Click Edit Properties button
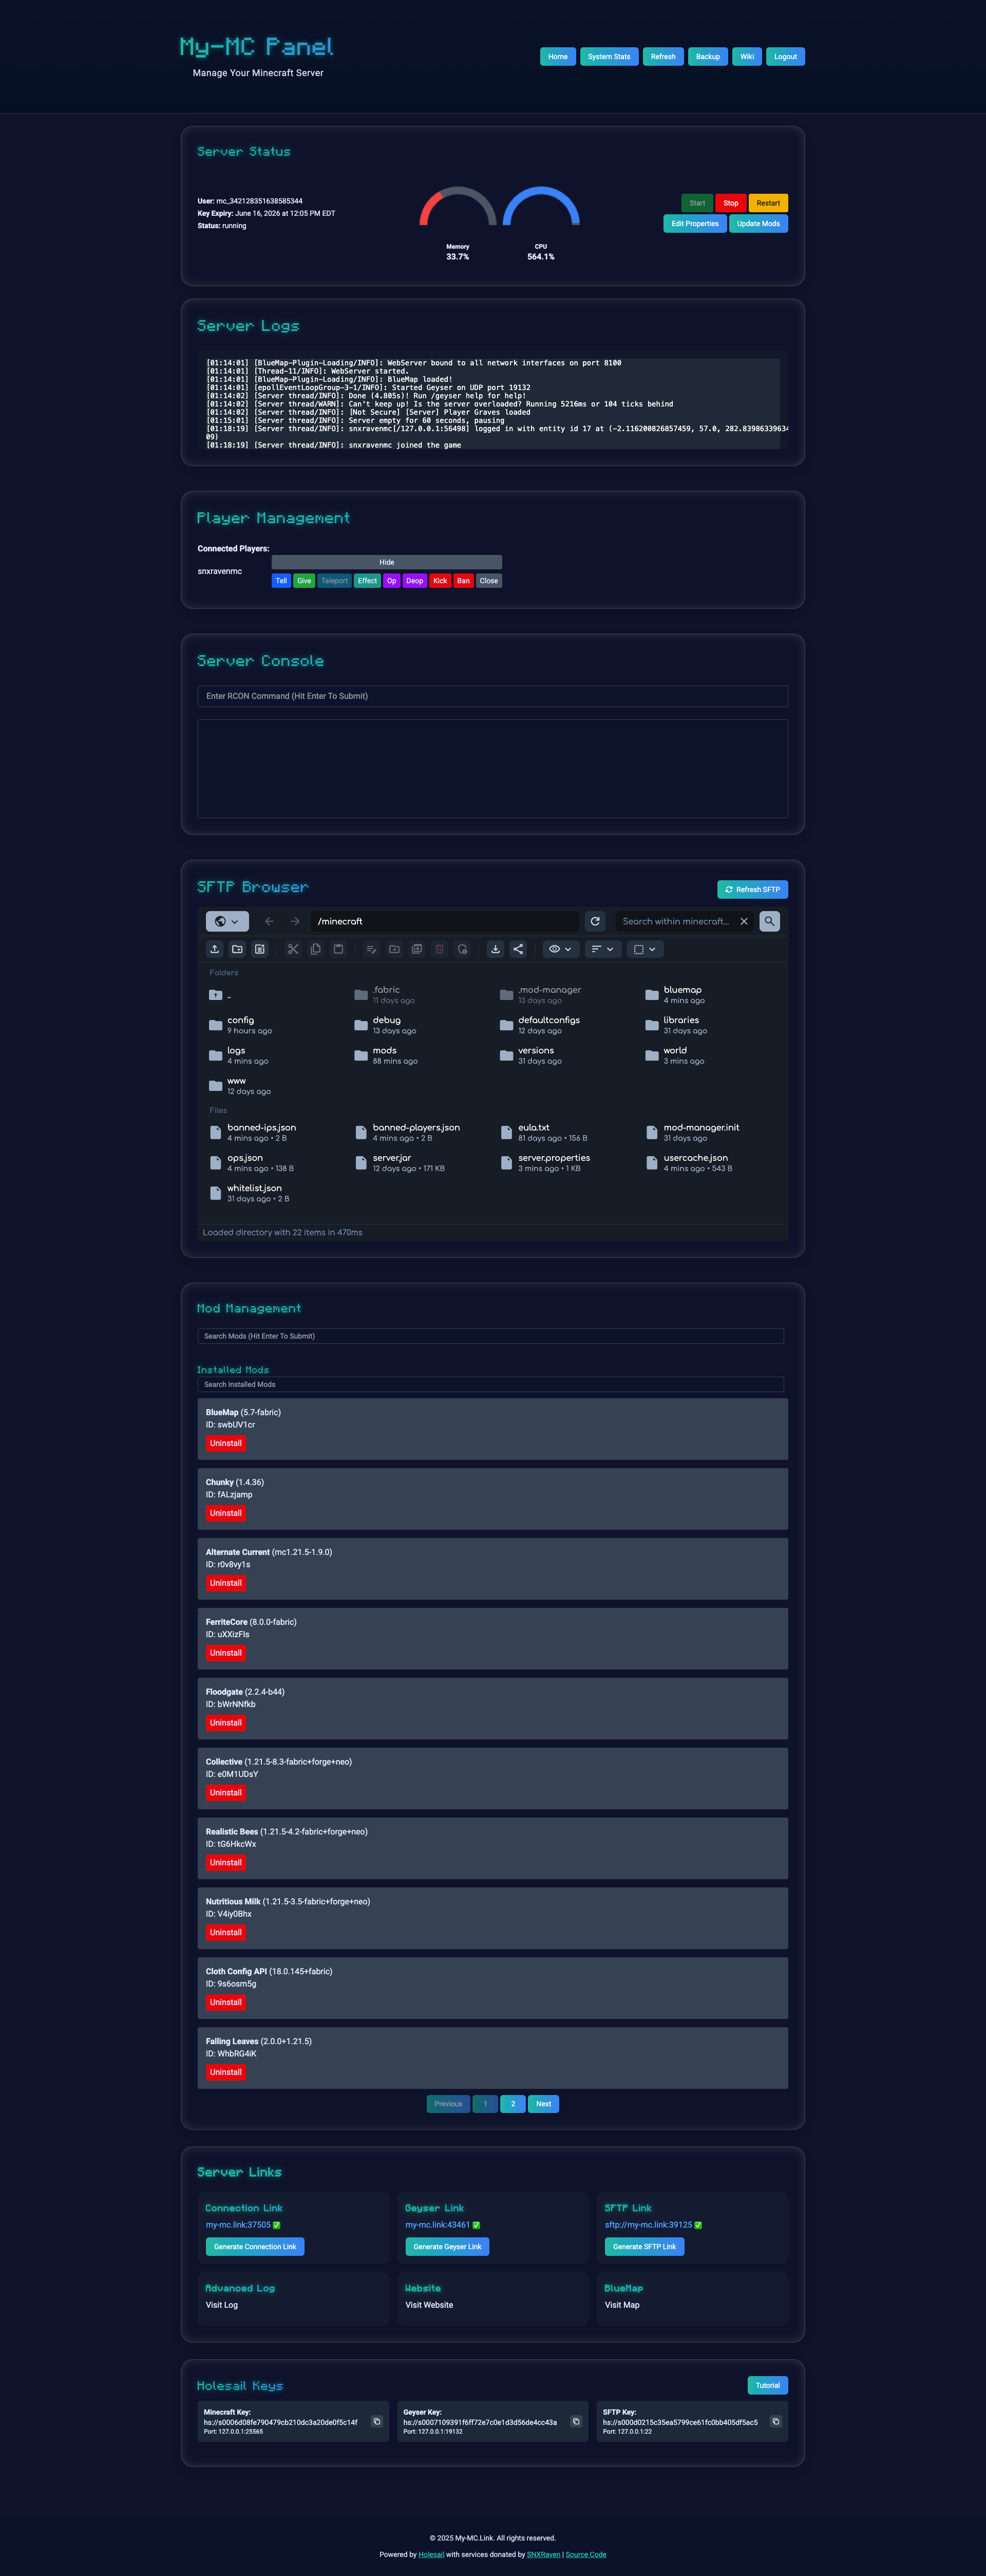This screenshot has height=2576, width=986. pyautogui.click(x=694, y=224)
